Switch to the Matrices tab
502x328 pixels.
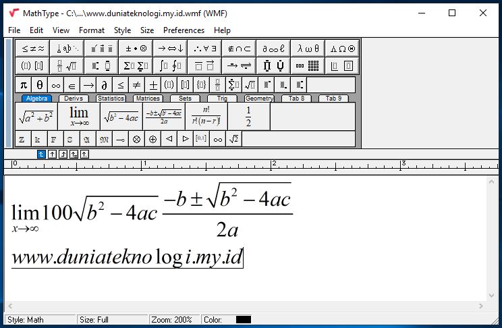[148, 99]
